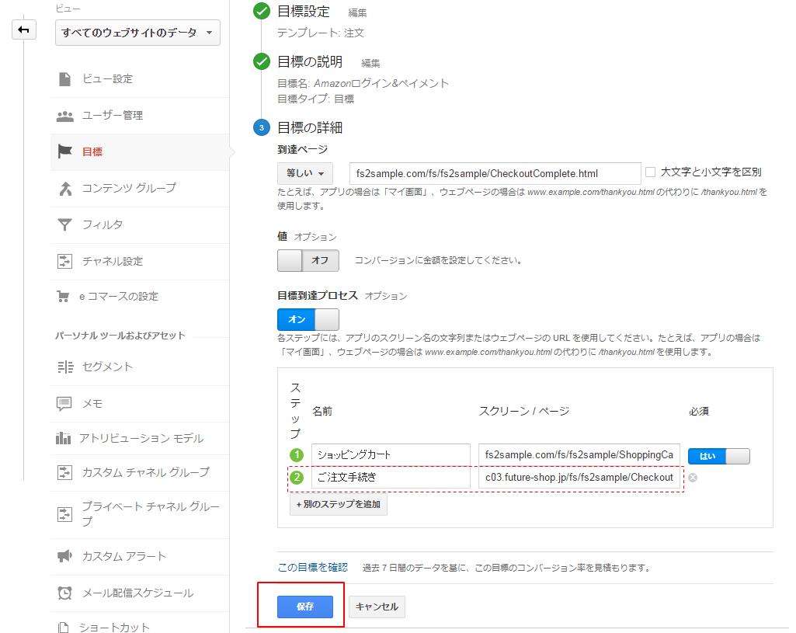Click the 到達ページ URL input field
The width and height of the screenshot is (796, 633).
[x=495, y=174]
